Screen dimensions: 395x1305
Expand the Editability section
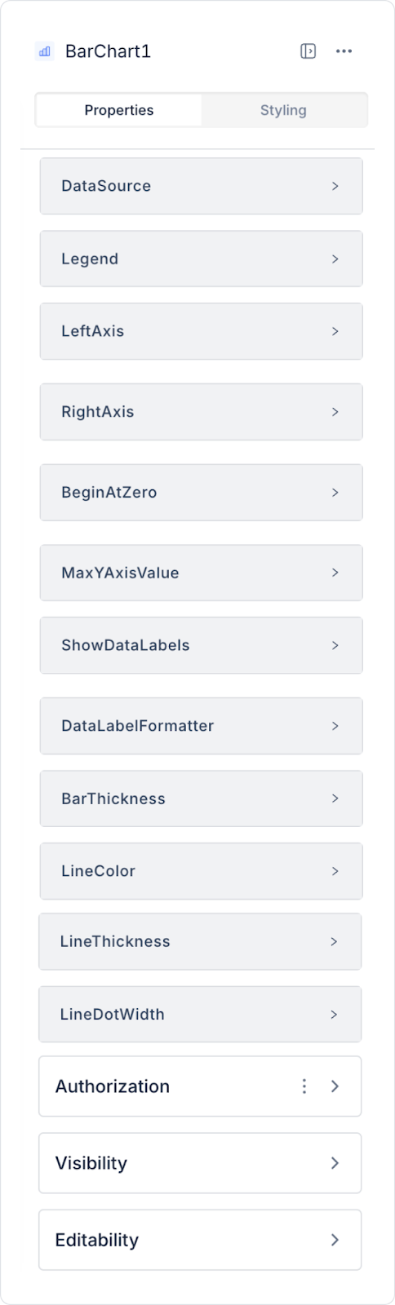point(200,1240)
